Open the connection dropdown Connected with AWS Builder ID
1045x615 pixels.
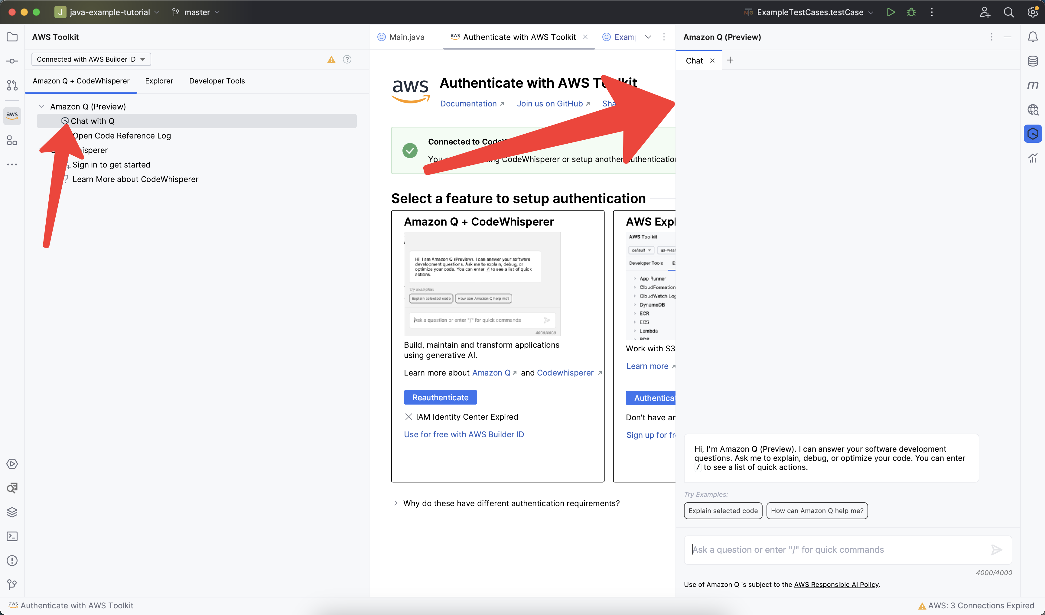[91, 59]
